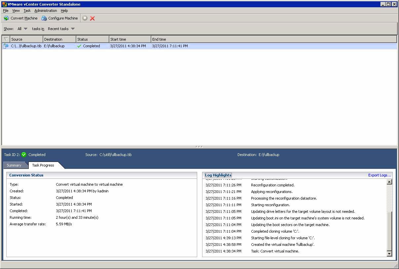The width and height of the screenshot is (399, 269).
Task: Click log entry 'Task: Convert virtual machine.'
Action: click(275, 251)
